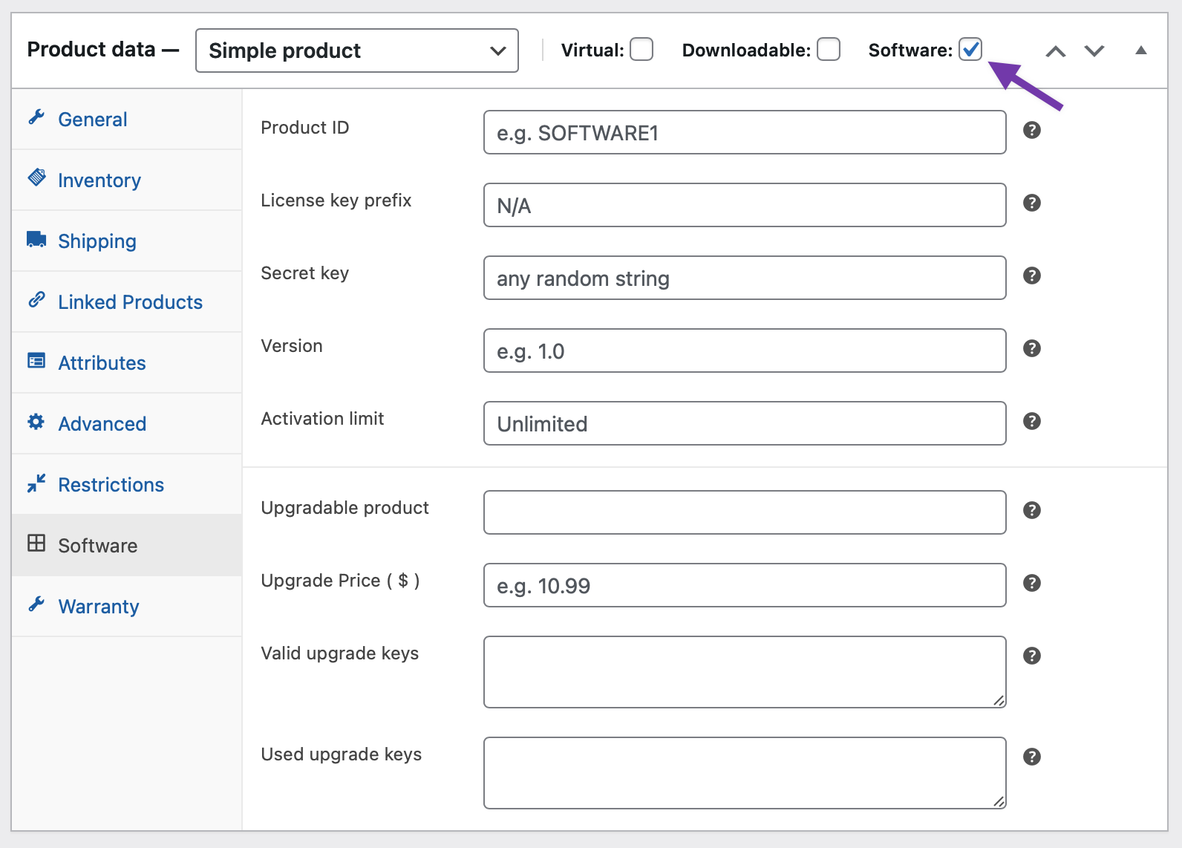The width and height of the screenshot is (1182, 848).
Task: Uncheck the Software checkbox
Action: 970,50
